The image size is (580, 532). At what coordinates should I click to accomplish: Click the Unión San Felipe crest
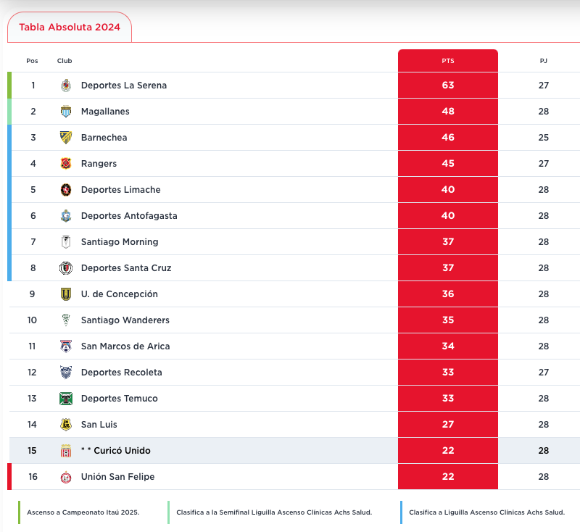point(66,477)
